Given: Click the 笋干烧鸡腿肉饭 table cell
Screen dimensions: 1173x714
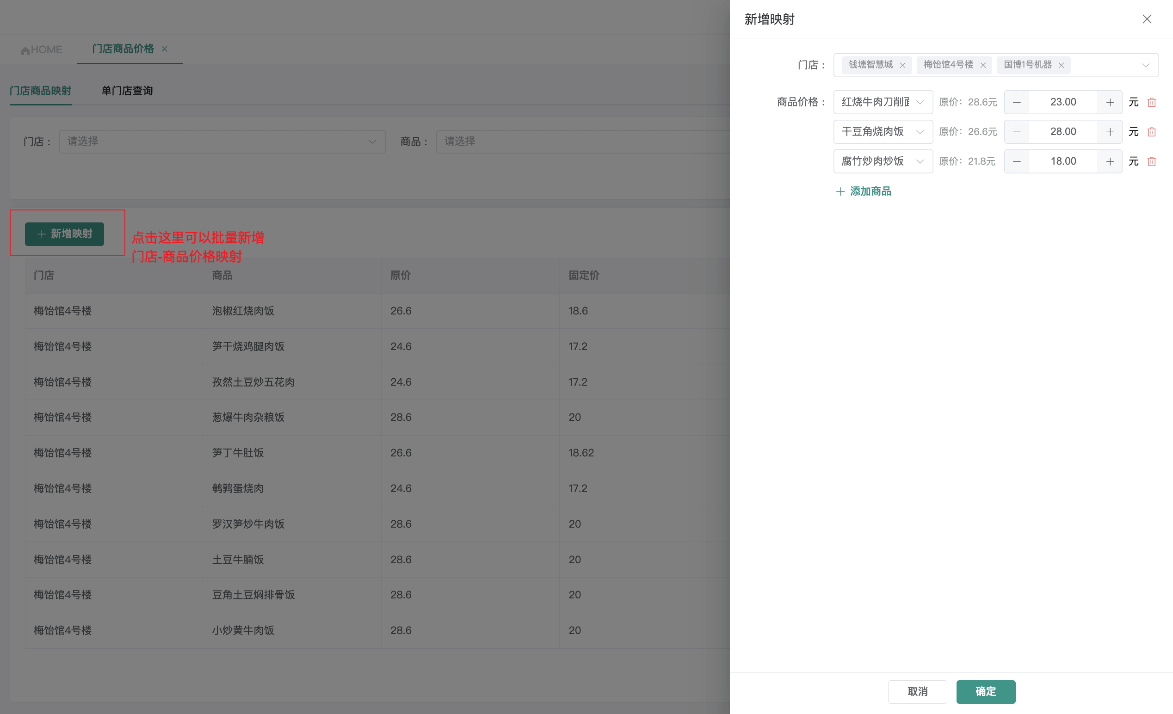Looking at the screenshot, I should click(x=292, y=346).
